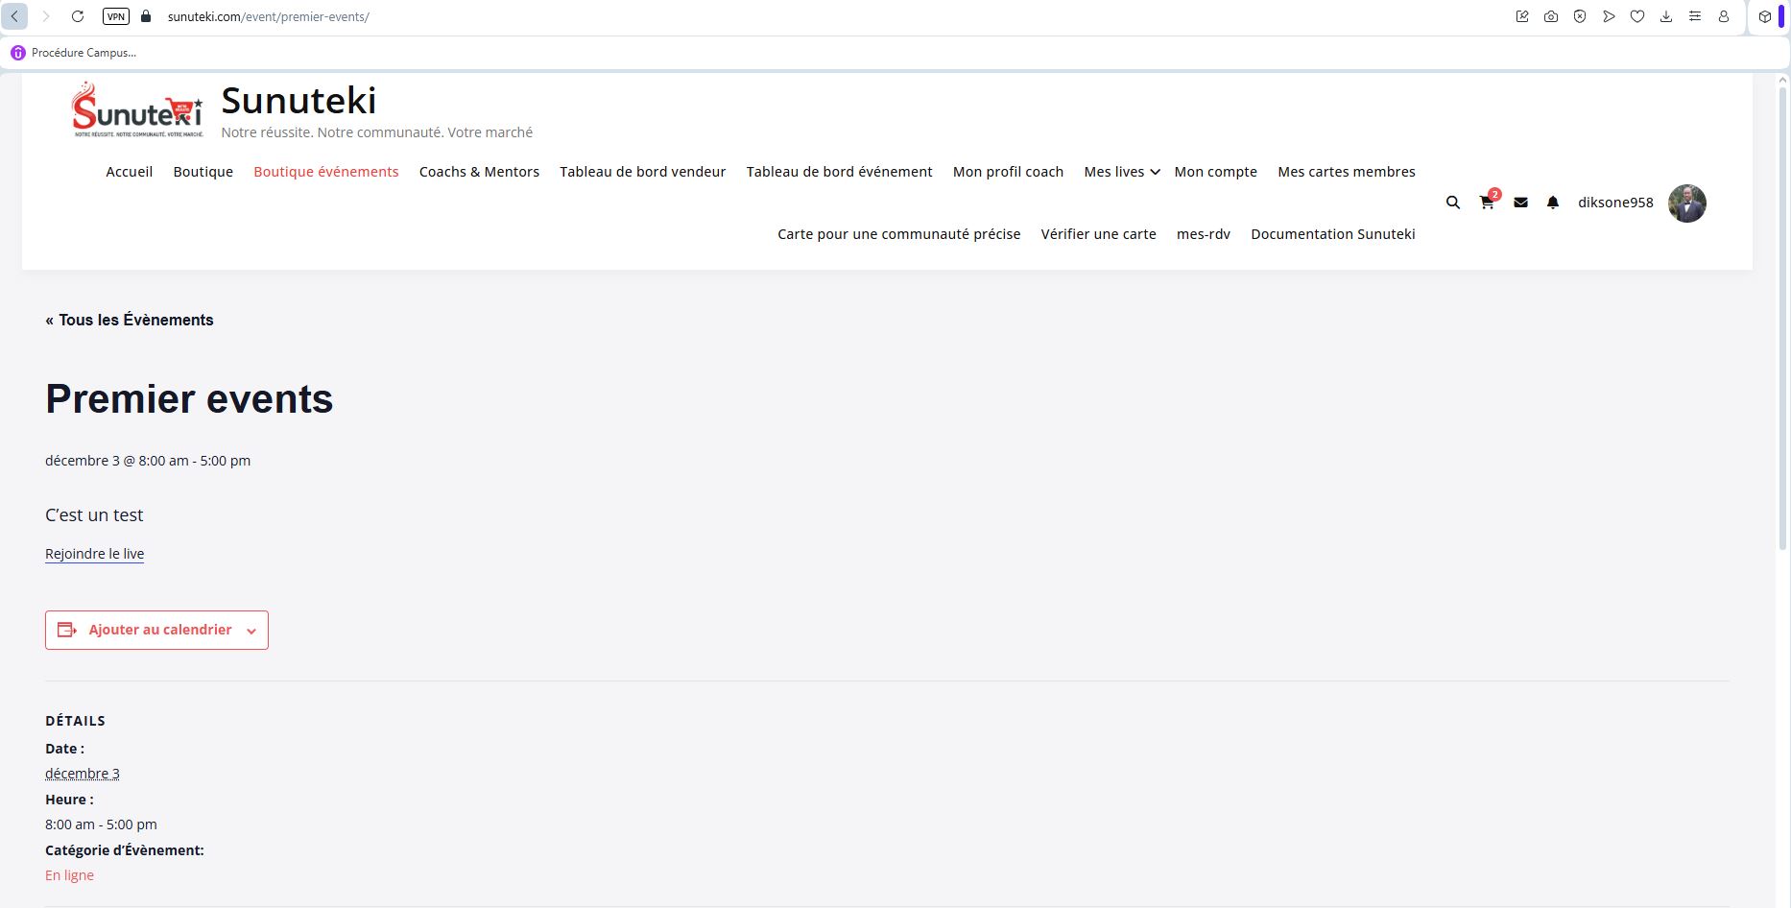Open Boutique événements menu item
This screenshot has height=908, width=1791.
click(325, 172)
